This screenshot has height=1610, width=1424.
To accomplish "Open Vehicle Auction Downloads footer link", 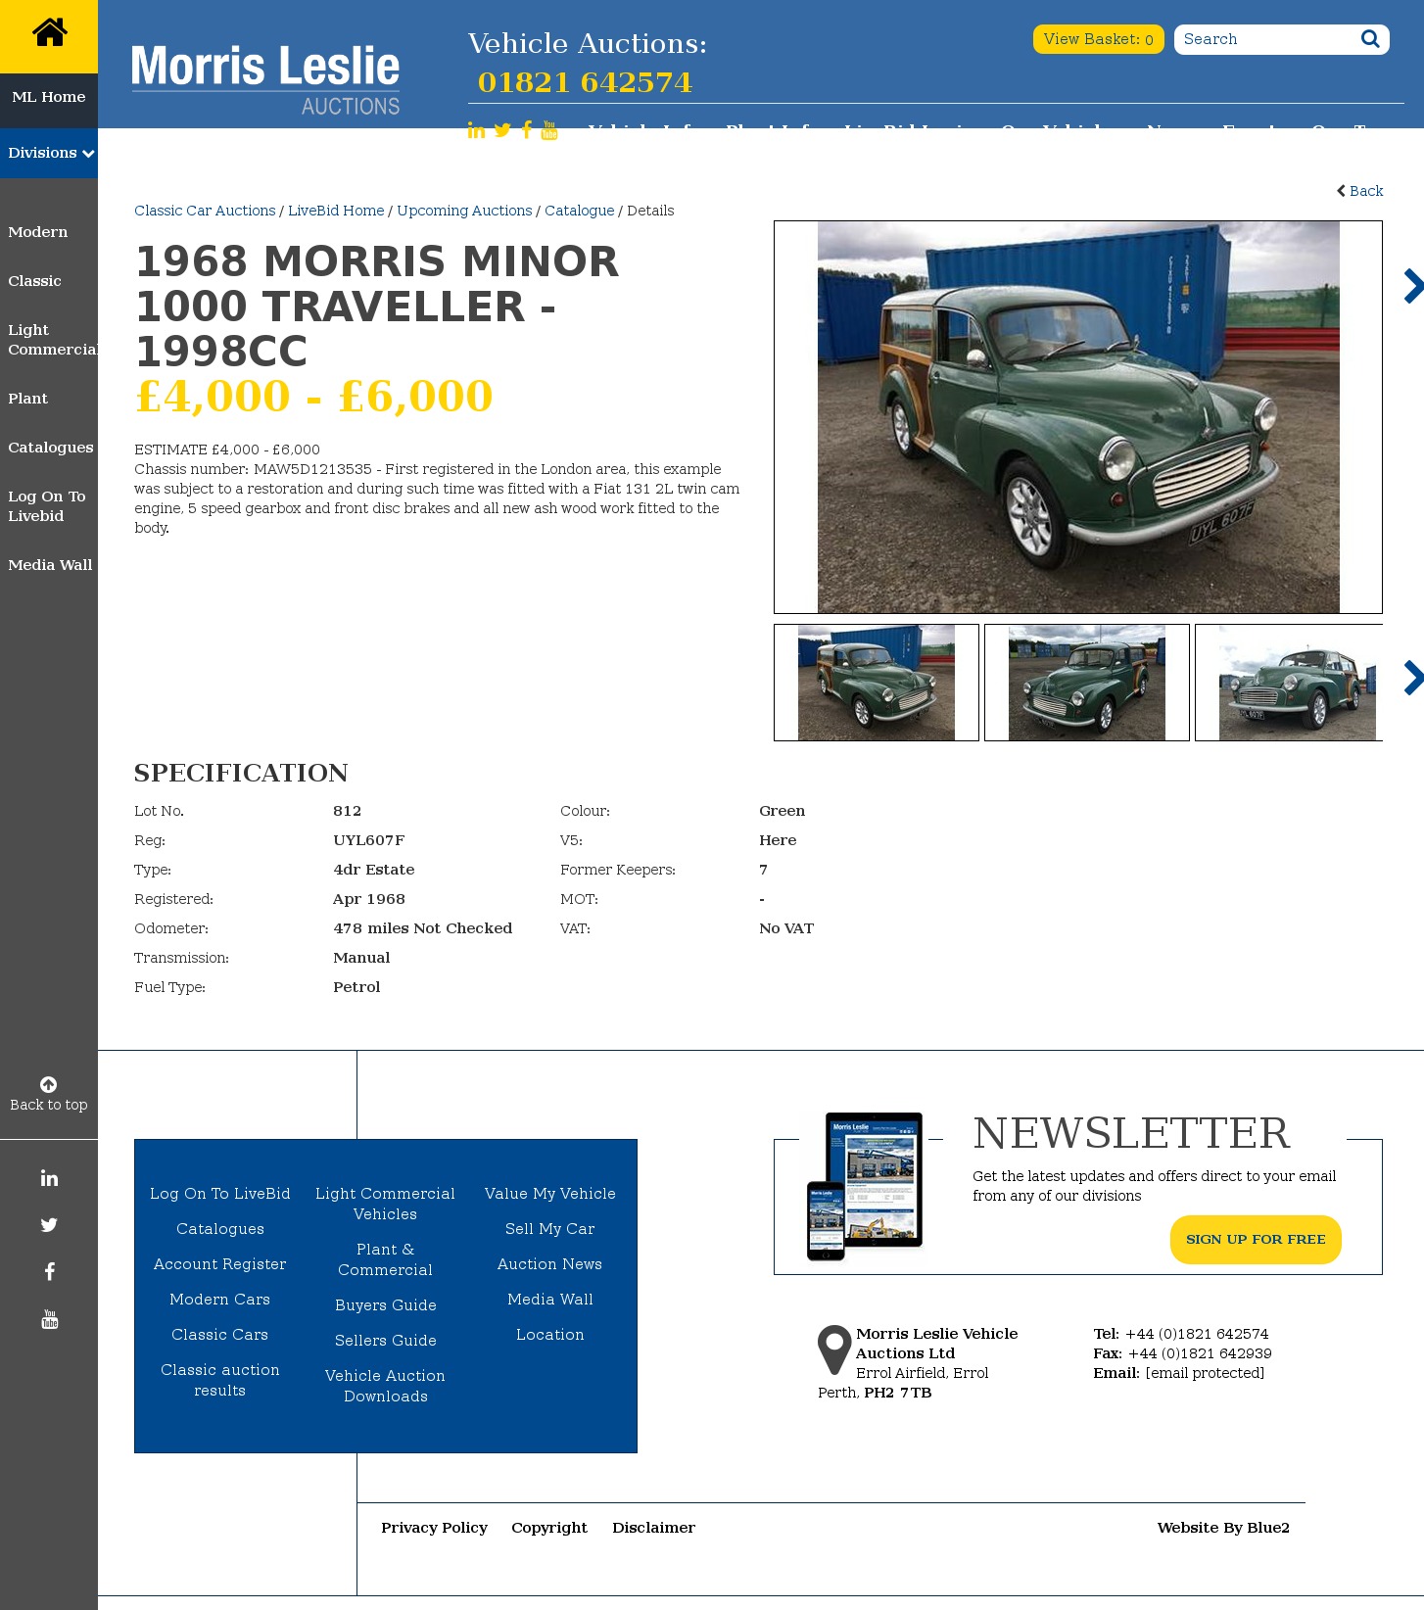I will coord(386,1386).
